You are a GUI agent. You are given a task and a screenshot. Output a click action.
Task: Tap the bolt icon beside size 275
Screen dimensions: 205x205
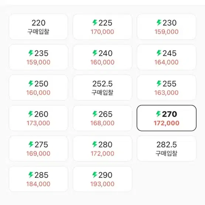(x=31, y=144)
